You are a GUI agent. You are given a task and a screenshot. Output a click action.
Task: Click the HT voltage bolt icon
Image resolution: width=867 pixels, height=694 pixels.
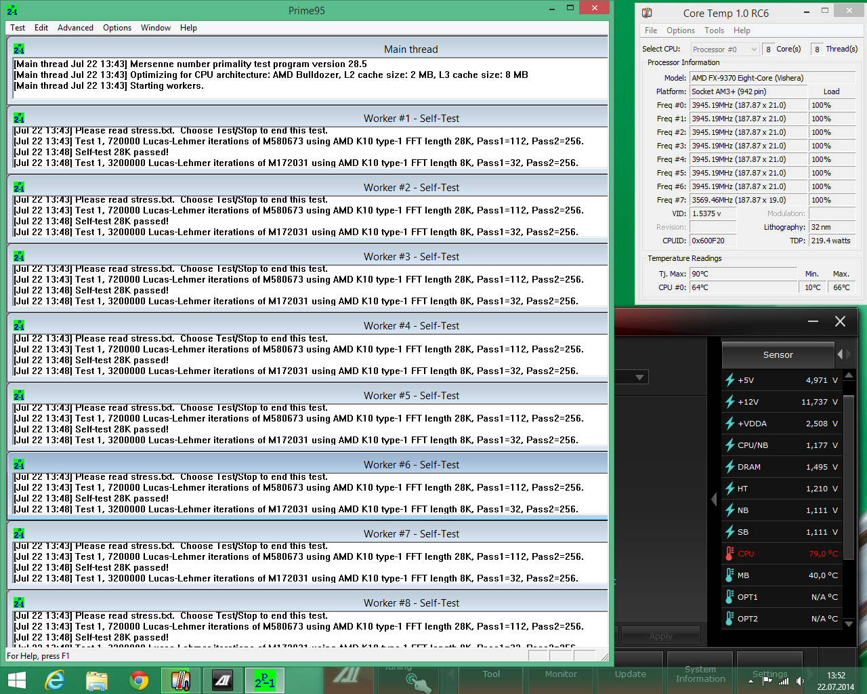730,489
